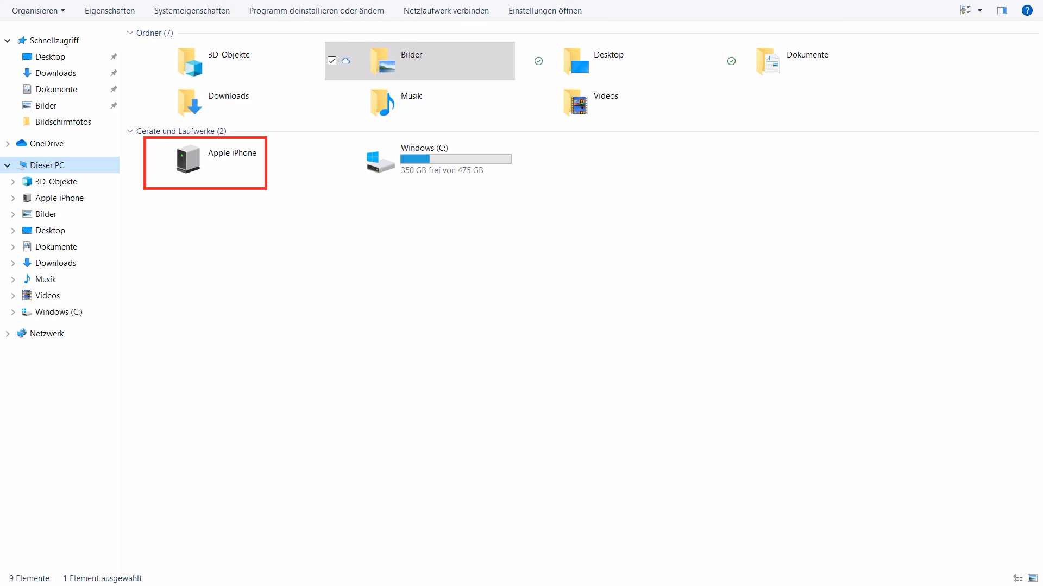Uncheck the Bilder folder checkbox

coord(332,61)
